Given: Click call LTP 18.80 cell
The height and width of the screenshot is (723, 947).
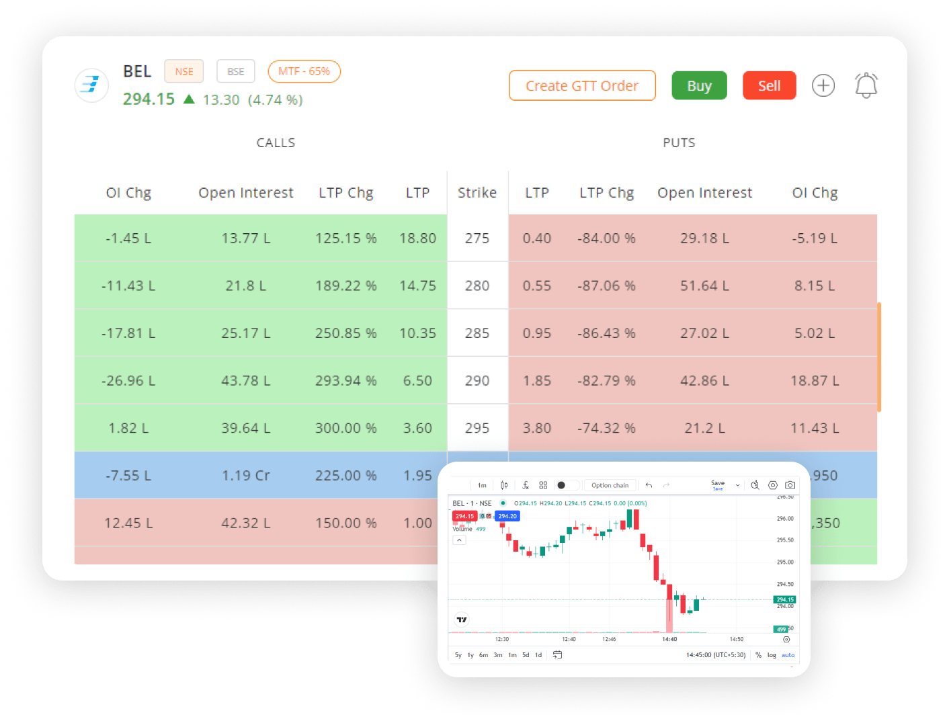Looking at the screenshot, I should click(417, 239).
